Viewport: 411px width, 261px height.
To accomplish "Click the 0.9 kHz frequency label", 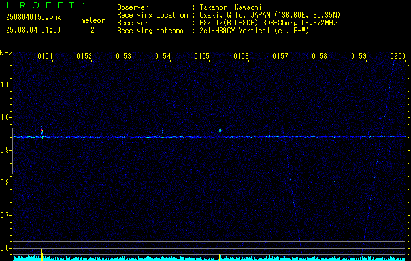I will (5, 150).
